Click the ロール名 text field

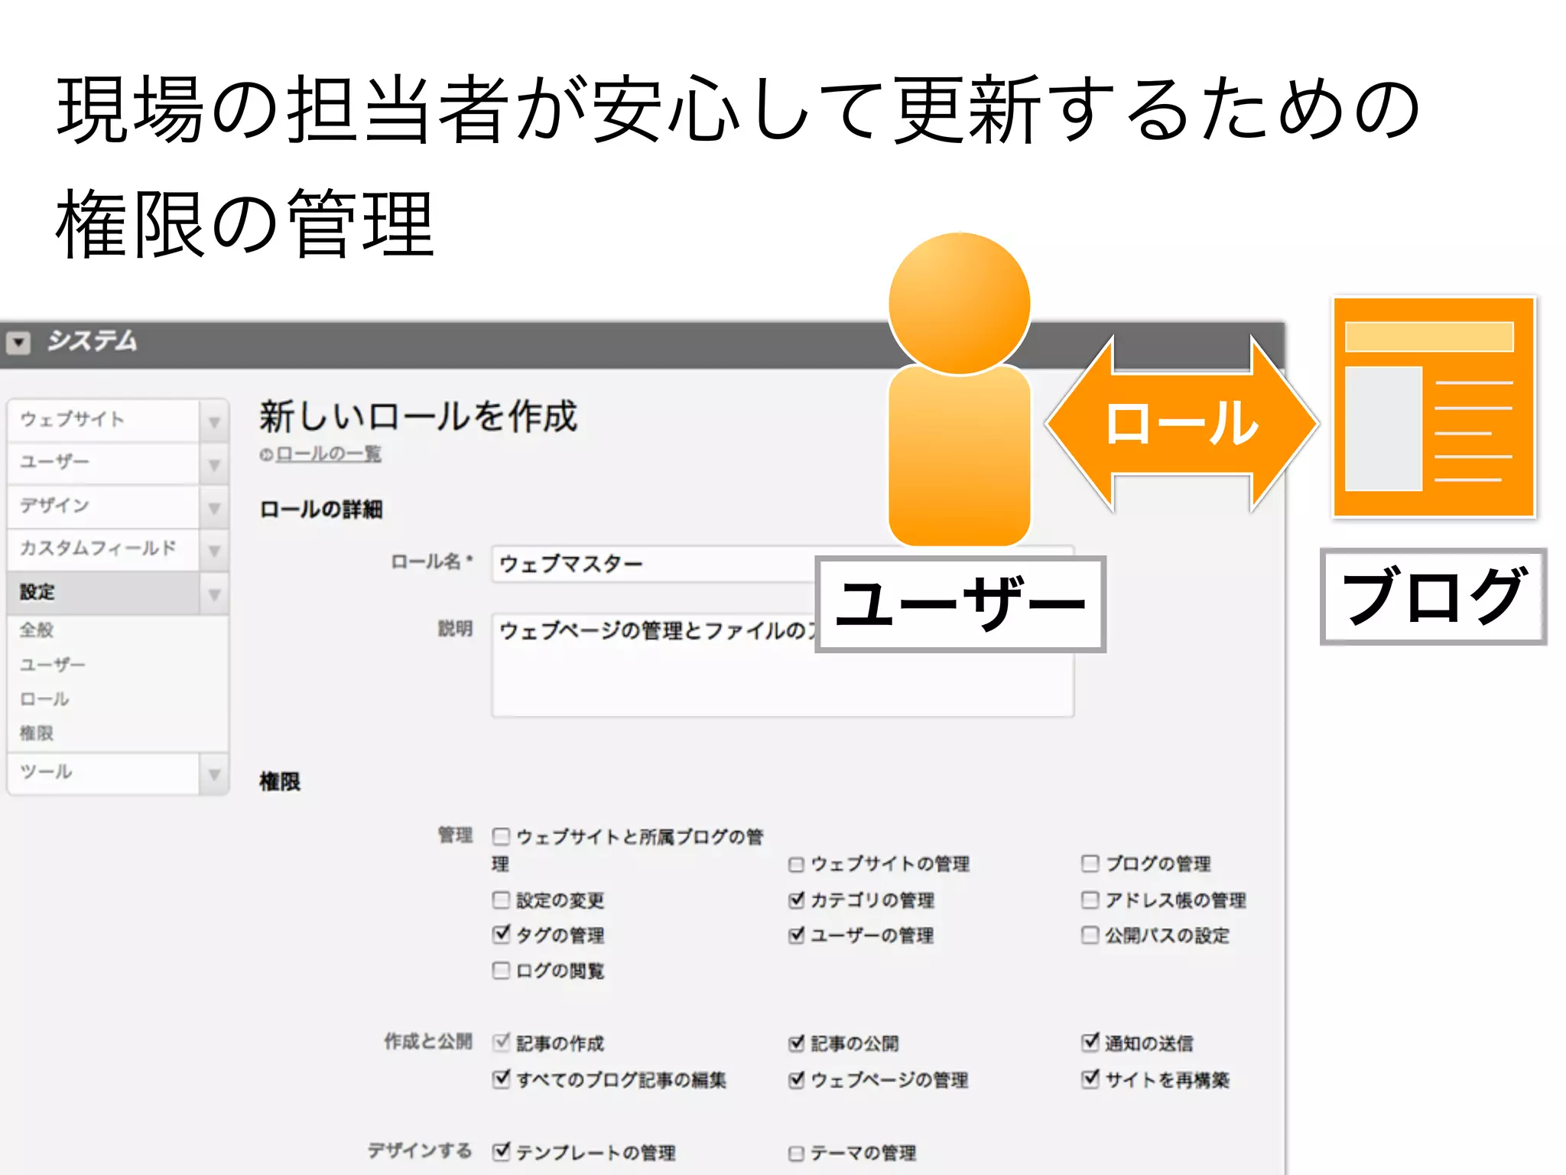650,565
